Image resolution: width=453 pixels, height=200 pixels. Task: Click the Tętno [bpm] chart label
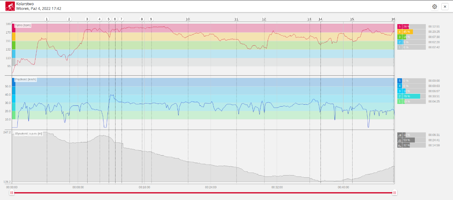23,26
